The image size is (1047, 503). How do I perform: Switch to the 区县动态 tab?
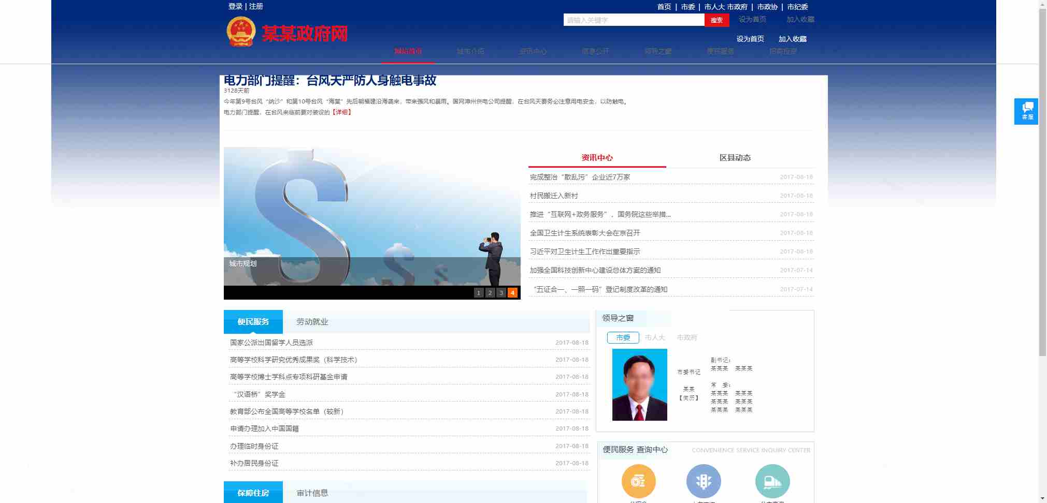[735, 158]
